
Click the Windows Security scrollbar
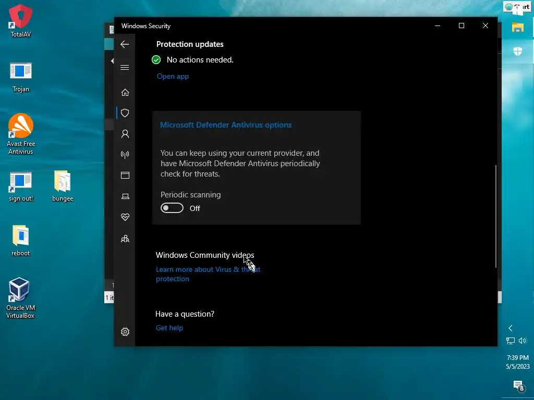495,216
